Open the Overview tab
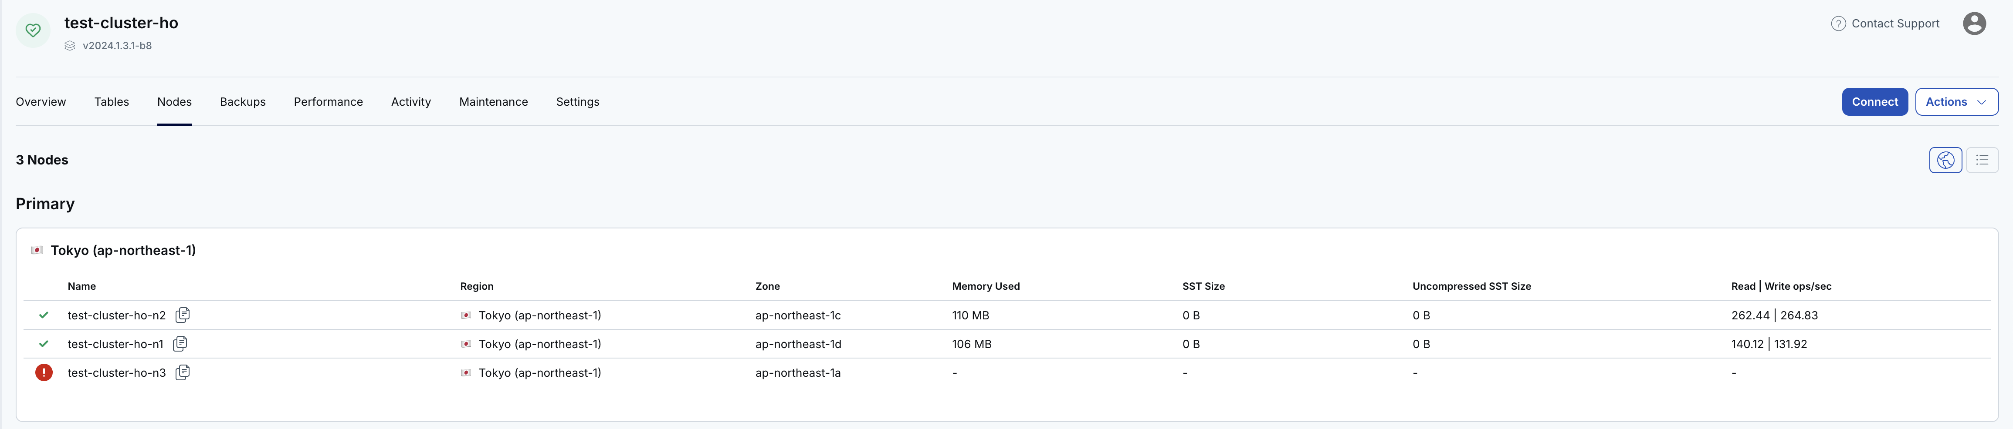The width and height of the screenshot is (2013, 429). pyautogui.click(x=41, y=102)
